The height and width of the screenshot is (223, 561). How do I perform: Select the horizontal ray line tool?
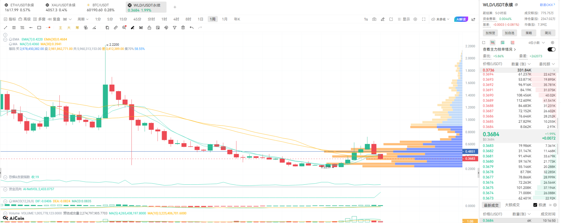pyautogui.click(x=31, y=28)
